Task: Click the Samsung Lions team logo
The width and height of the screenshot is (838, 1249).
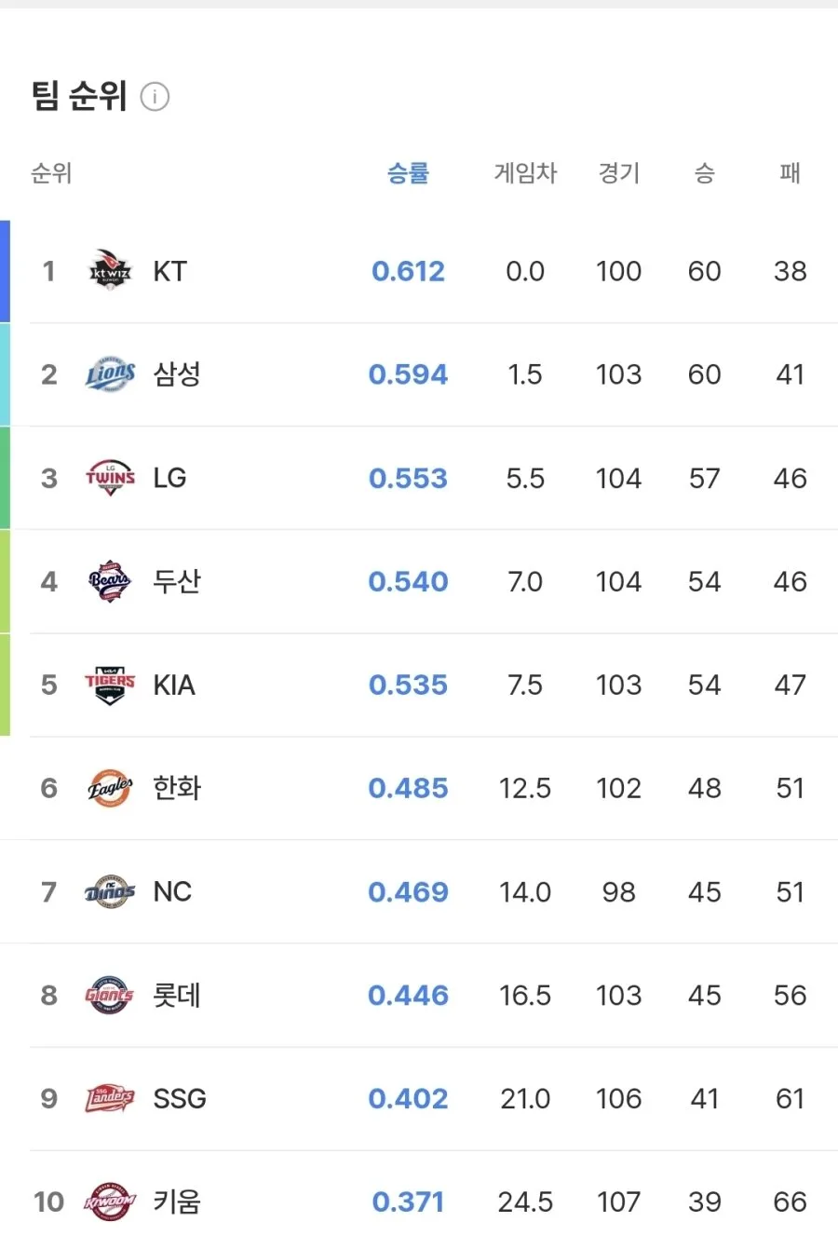Action: point(110,374)
